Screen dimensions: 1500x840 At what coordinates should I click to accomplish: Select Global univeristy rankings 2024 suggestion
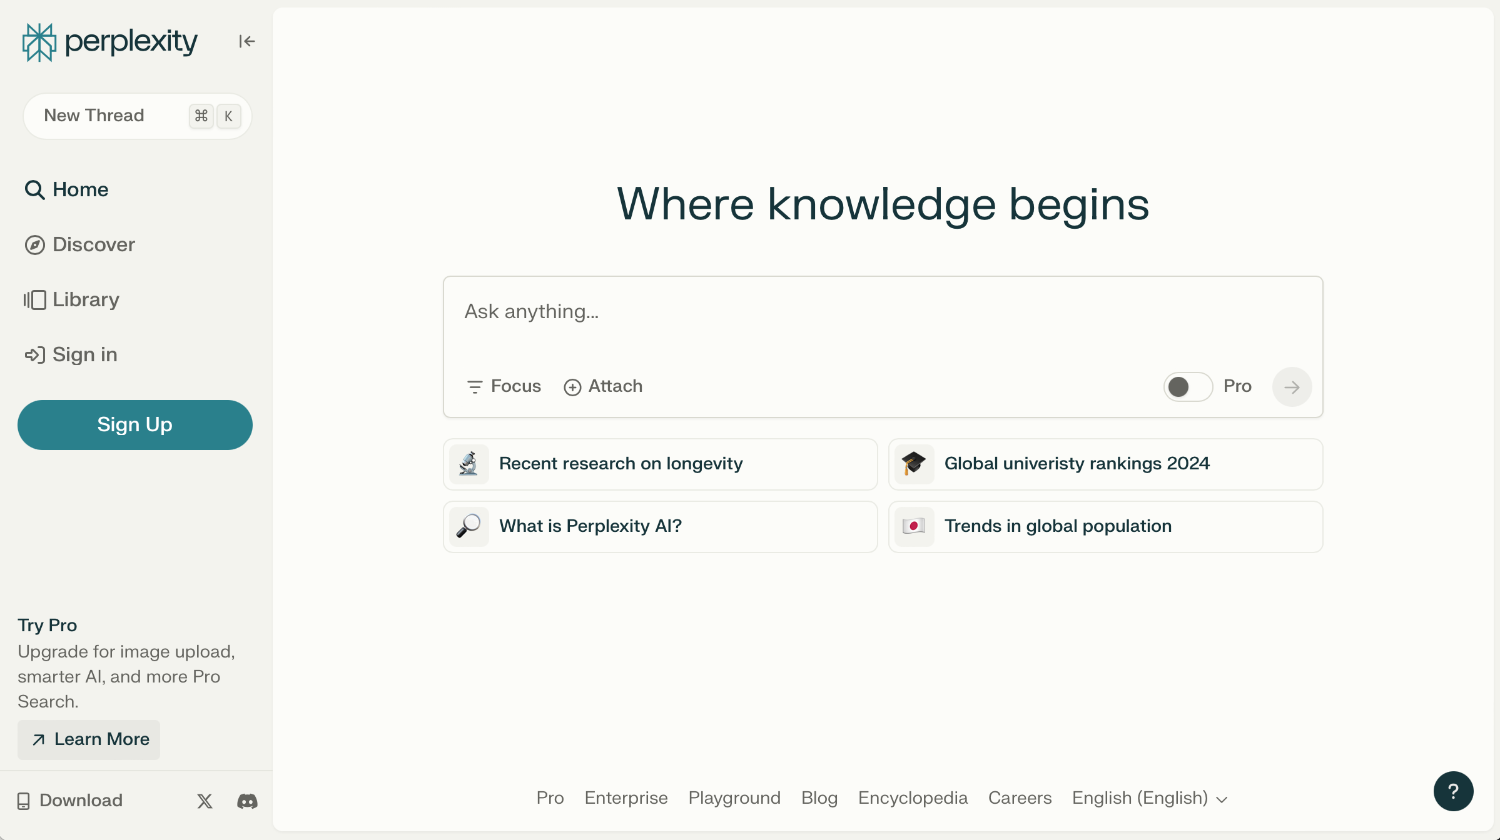click(1105, 464)
